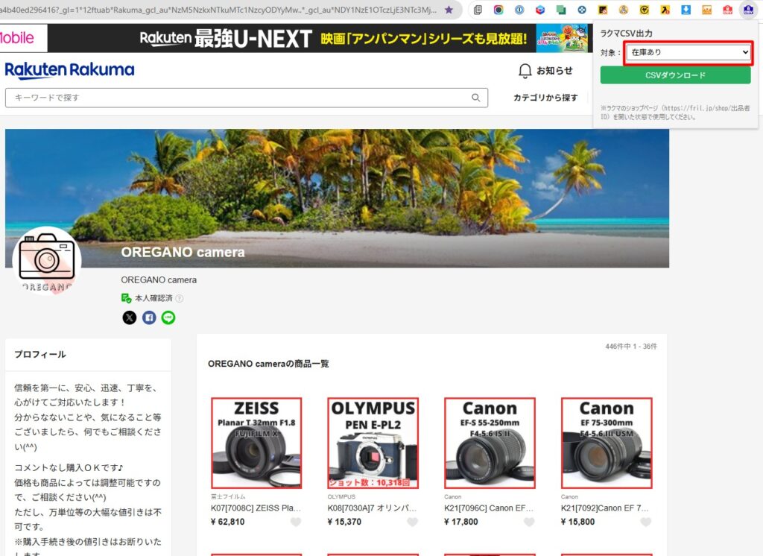Heart the Canon EF 75-300mm listing
The width and height of the screenshot is (763, 556).
click(x=645, y=522)
